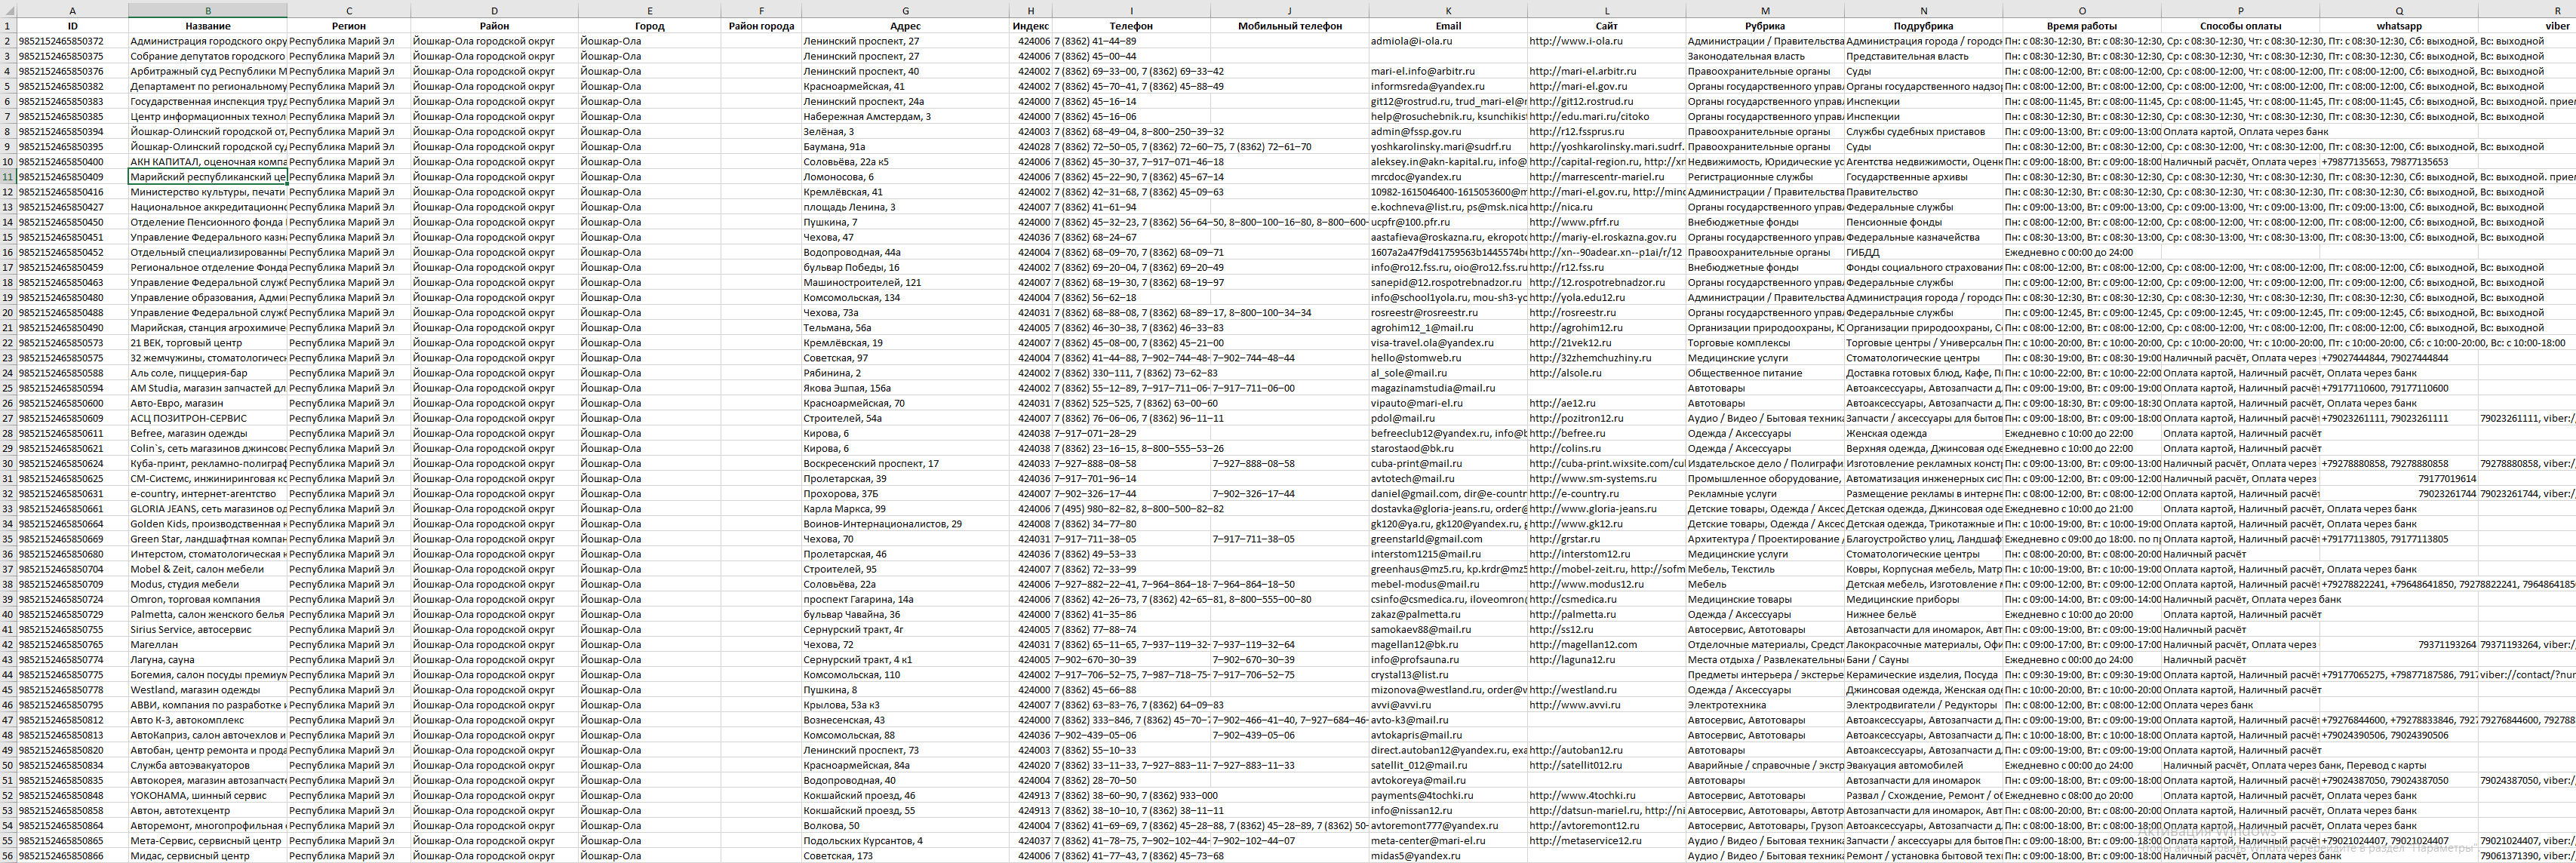This screenshot has width=2576, height=863.
Task: Select row 1 header number
Action: pyautogui.click(x=8, y=26)
